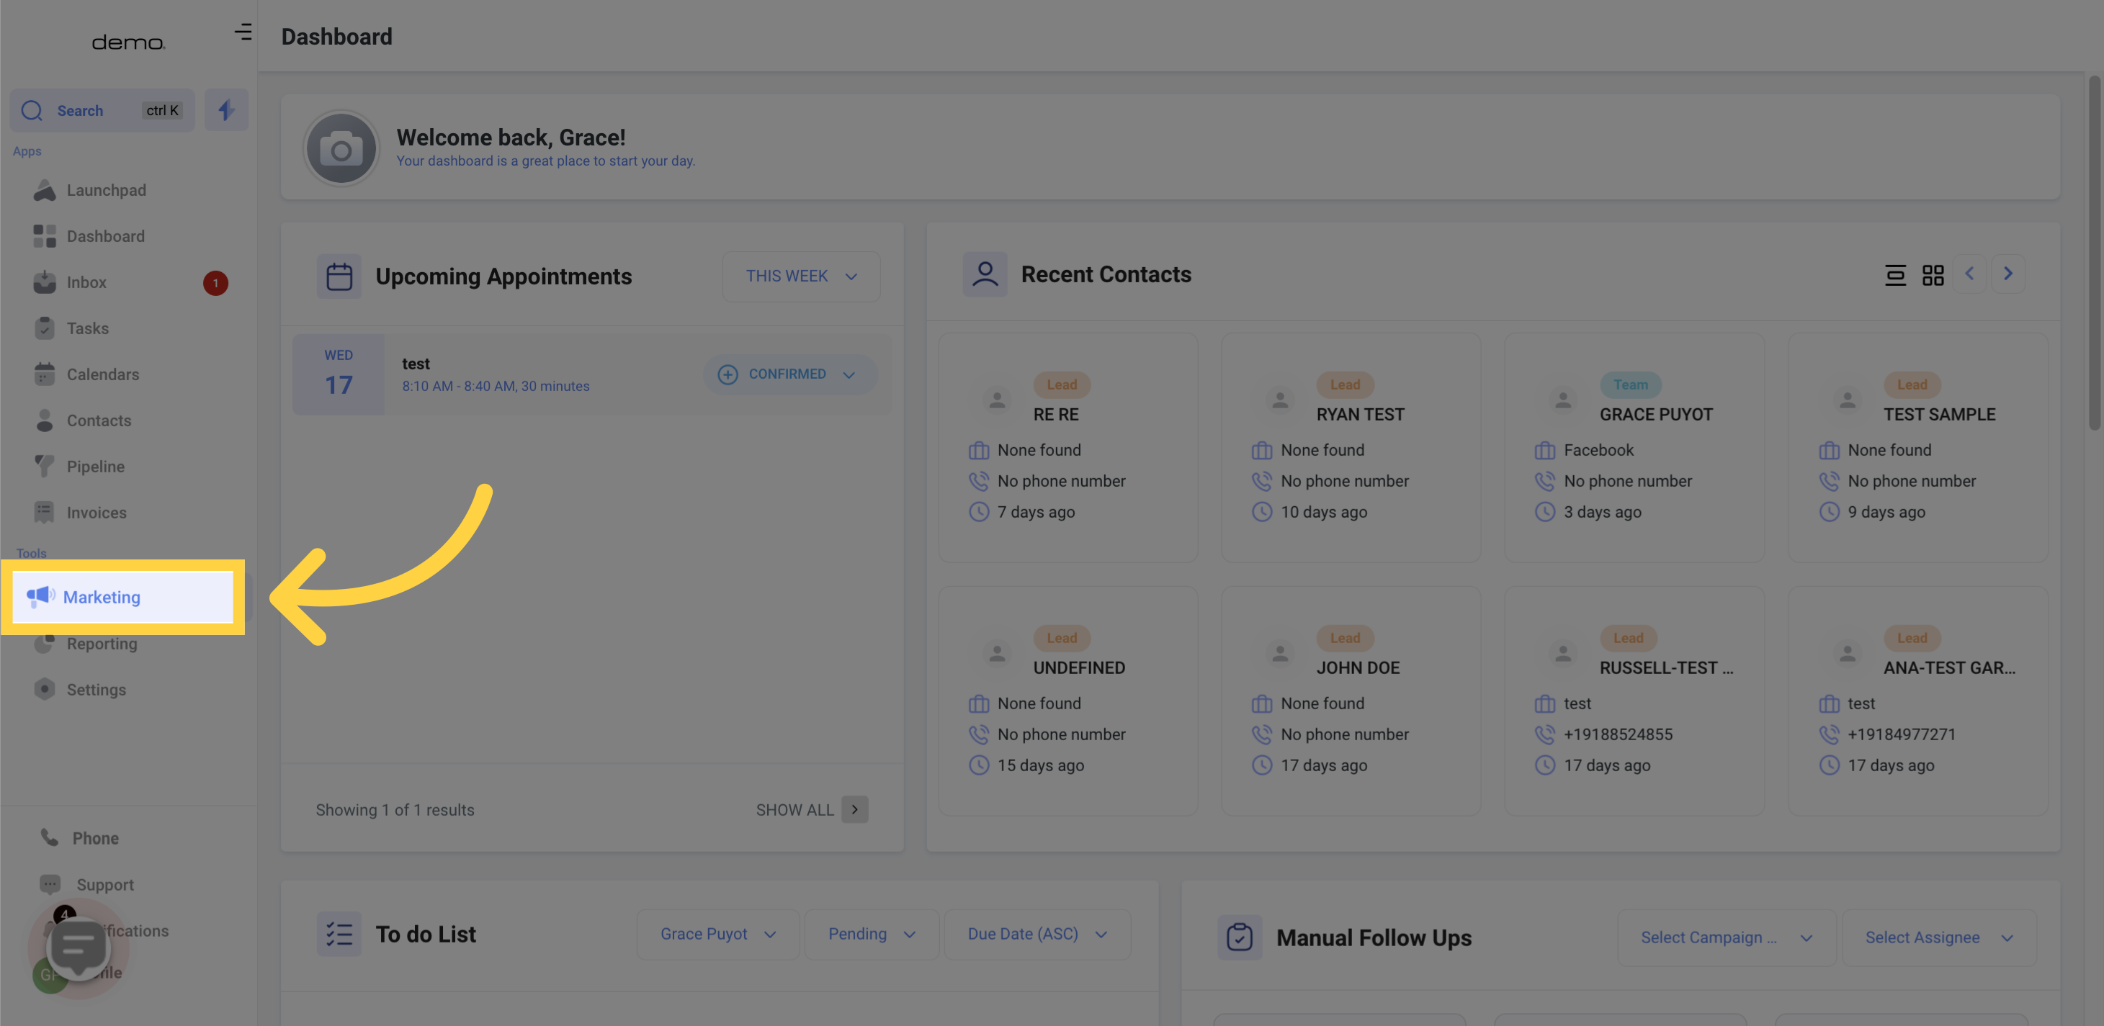The width and height of the screenshot is (2104, 1026).
Task: Click SHOW ALL appointments
Action: pyautogui.click(x=794, y=811)
